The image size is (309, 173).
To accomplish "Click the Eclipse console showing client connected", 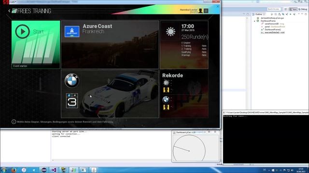I will point(111,145).
